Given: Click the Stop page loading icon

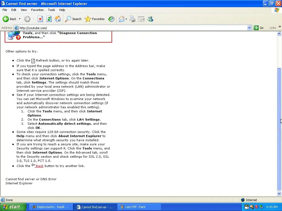Looking at the screenshot, I should (x=40, y=19).
